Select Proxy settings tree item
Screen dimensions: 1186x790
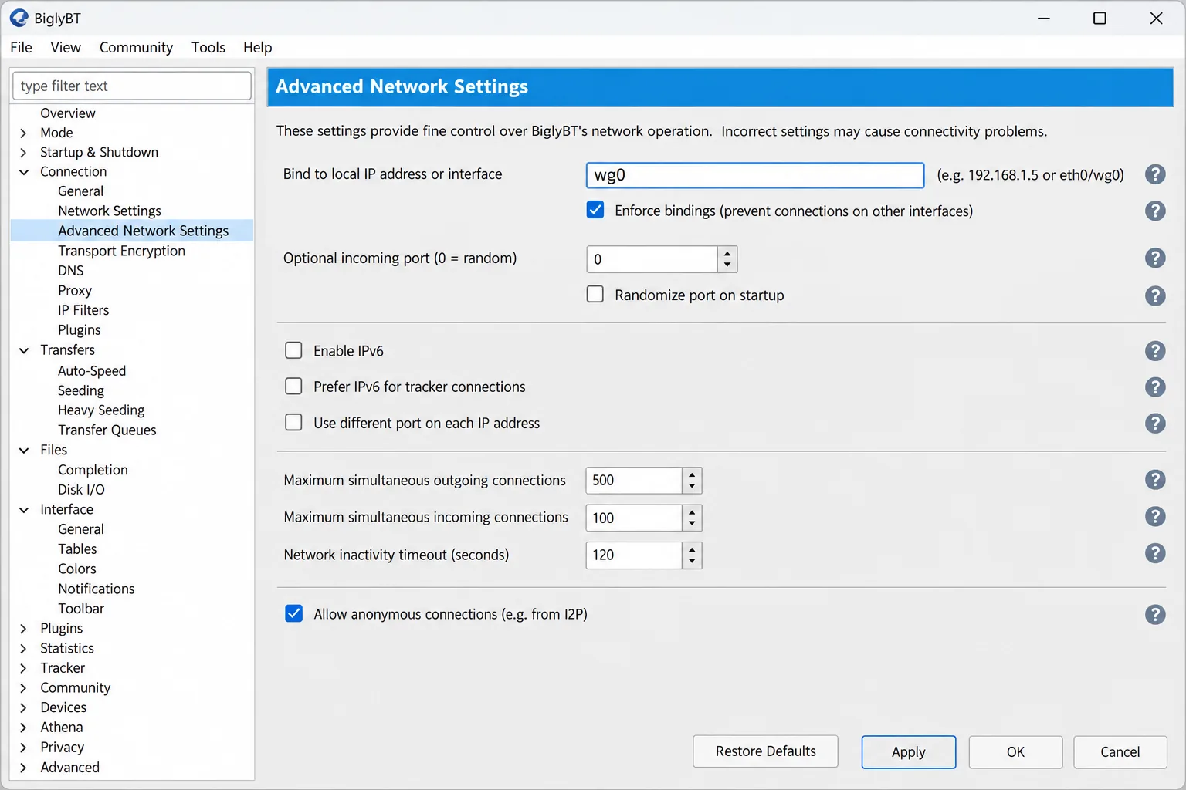coord(75,290)
